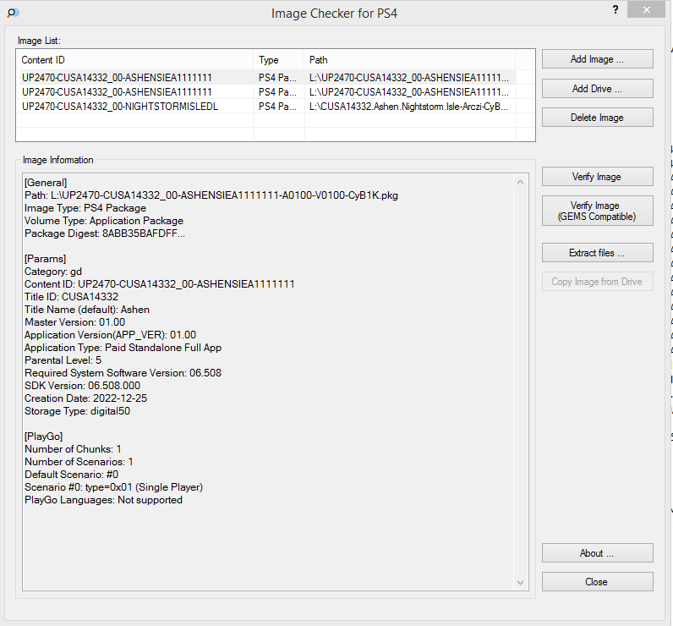Image resolution: width=673 pixels, height=626 pixels.
Task: Click the Scenario #0 Single Player line
Action: point(114,487)
